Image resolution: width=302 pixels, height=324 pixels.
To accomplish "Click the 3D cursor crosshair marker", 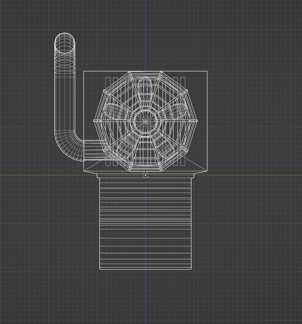I will click(145, 175).
